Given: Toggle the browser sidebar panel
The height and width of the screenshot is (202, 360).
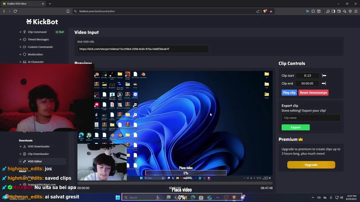Looking at the screenshot, I should (333, 11).
